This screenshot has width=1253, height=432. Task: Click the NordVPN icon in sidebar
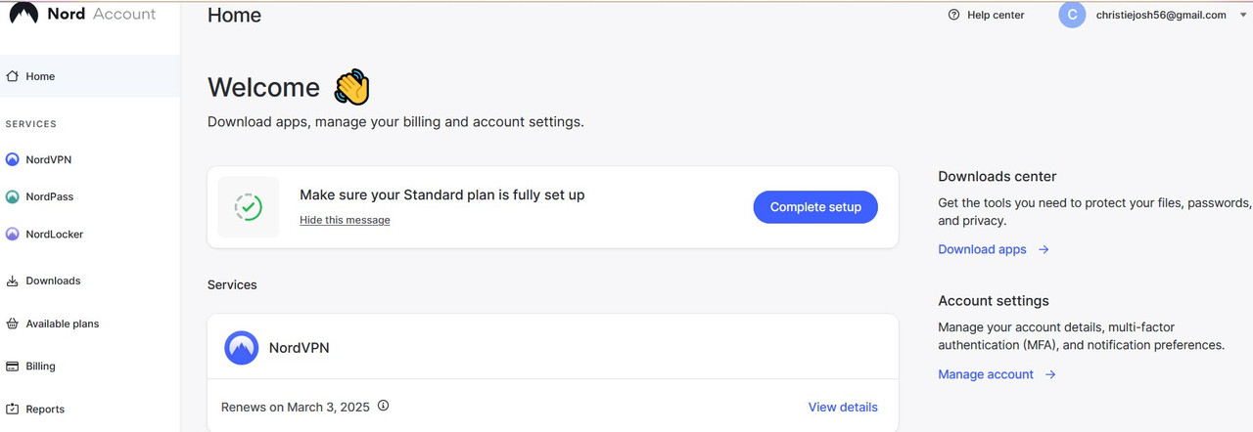(x=13, y=159)
